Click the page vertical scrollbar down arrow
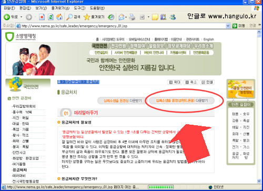The height and width of the screenshot is (191, 263). click(x=259, y=181)
